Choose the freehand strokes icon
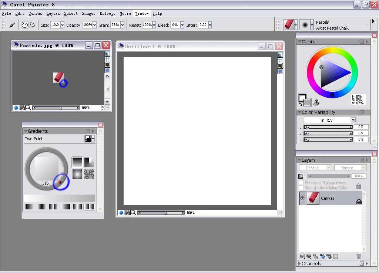Image resolution: width=379 pixels, height=273 pixels. (x=25, y=25)
